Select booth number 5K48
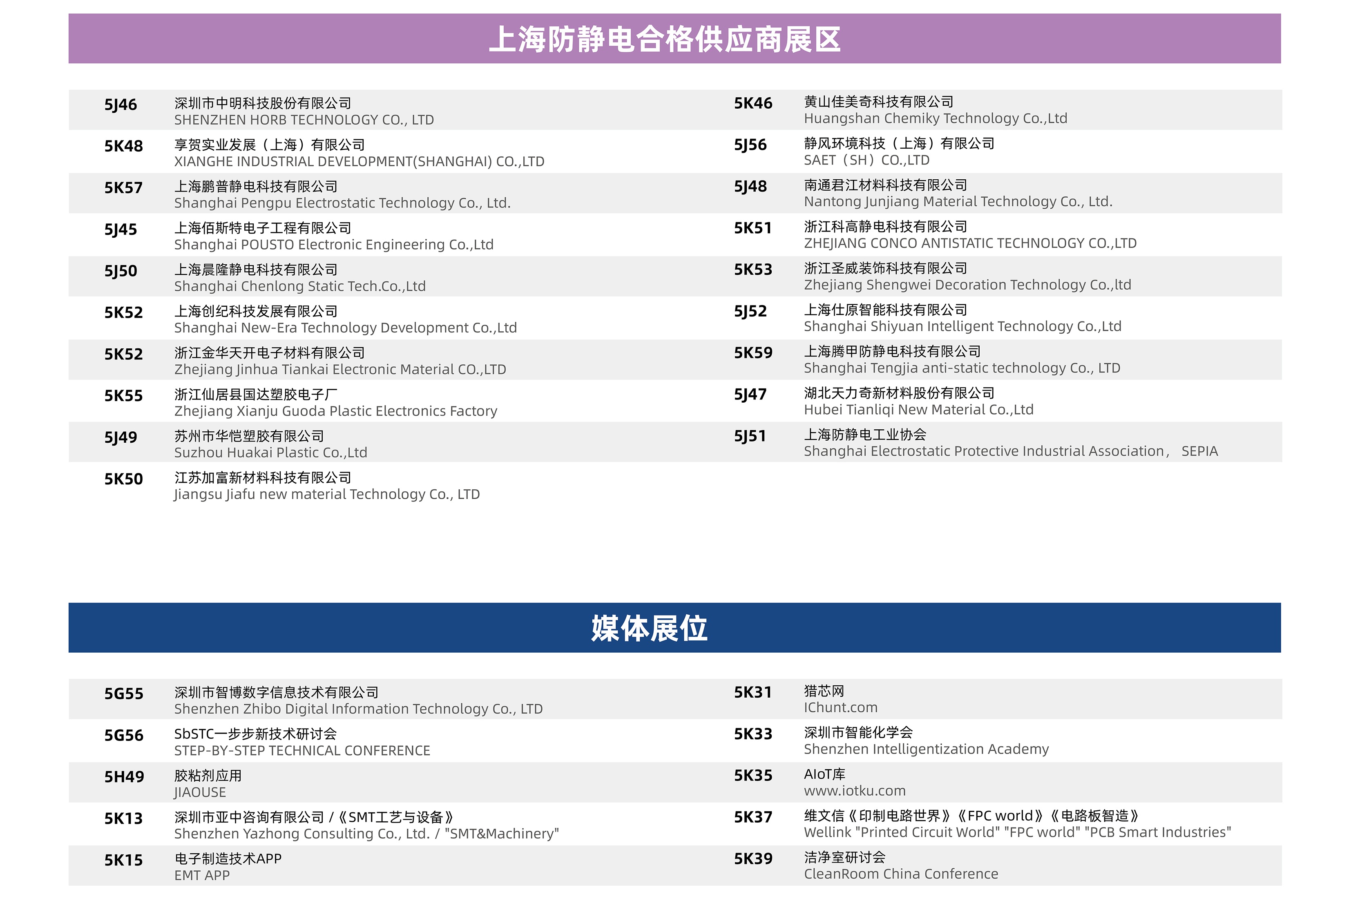Image resolution: width=1351 pixels, height=901 pixels. [x=123, y=146]
